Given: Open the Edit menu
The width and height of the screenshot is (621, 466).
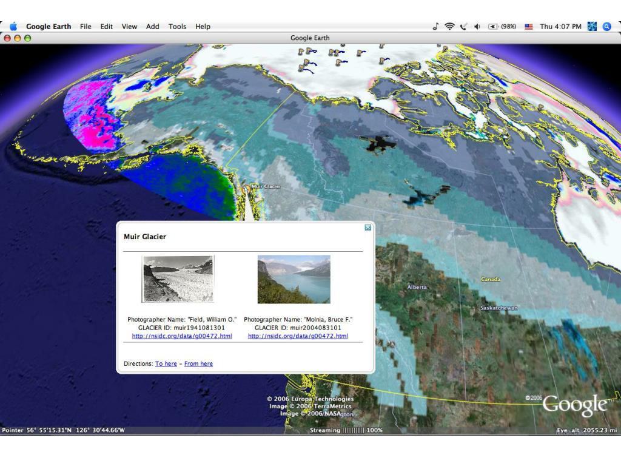Looking at the screenshot, I should pos(106,27).
